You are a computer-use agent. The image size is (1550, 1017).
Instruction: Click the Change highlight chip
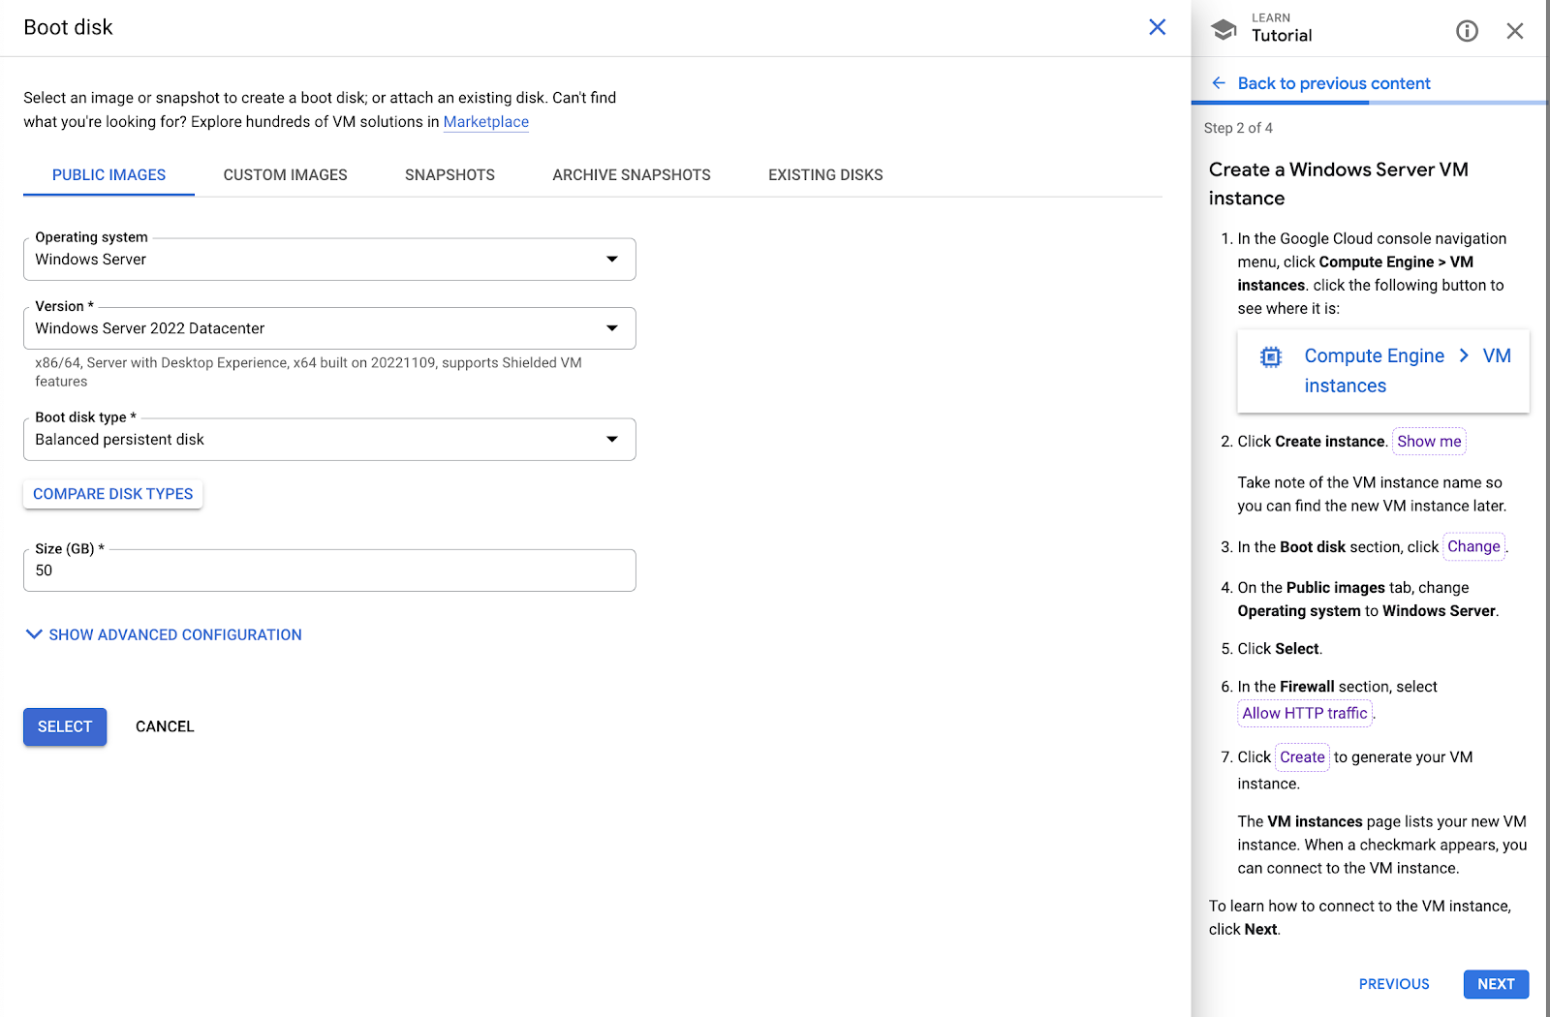1473,546
